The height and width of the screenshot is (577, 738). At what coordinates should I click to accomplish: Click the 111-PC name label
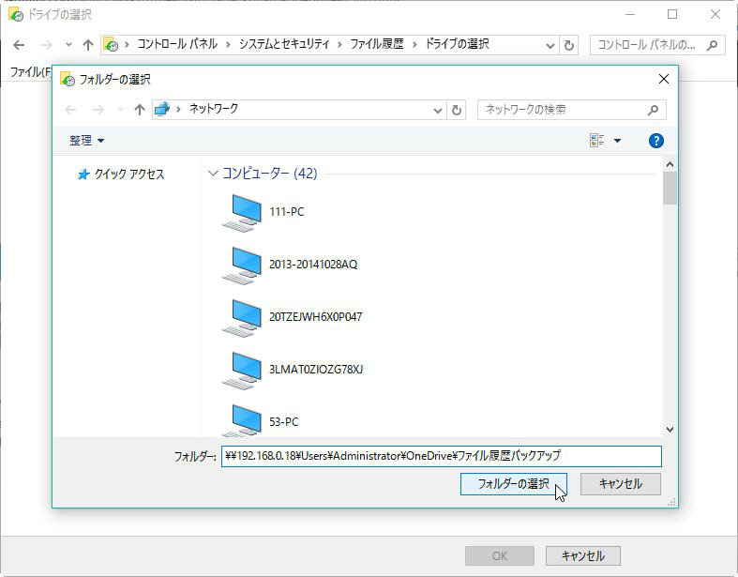coord(287,211)
